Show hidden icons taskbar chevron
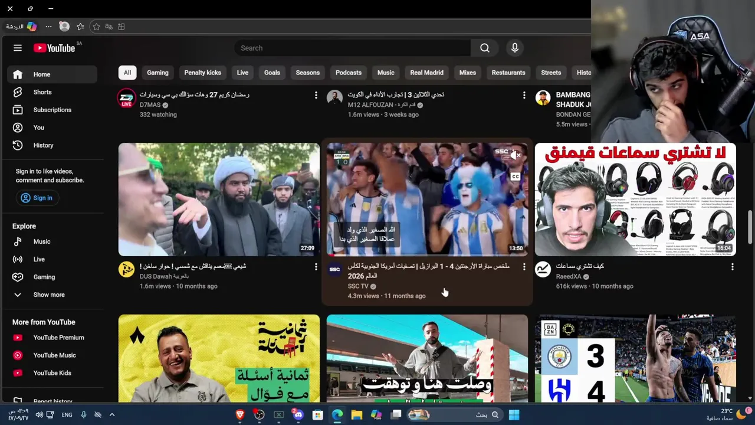The height and width of the screenshot is (425, 755). 111,414
